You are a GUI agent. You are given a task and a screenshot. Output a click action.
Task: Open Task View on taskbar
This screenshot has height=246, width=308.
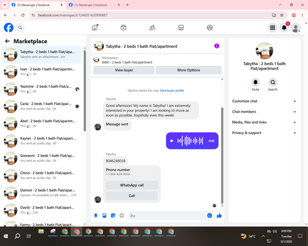point(29,236)
